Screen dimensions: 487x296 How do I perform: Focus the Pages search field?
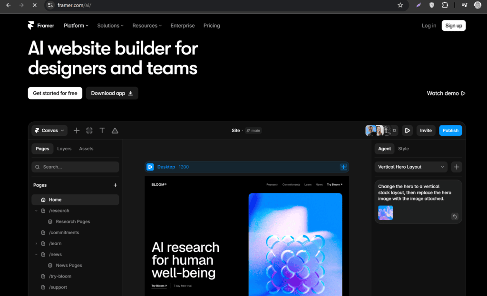(75, 167)
